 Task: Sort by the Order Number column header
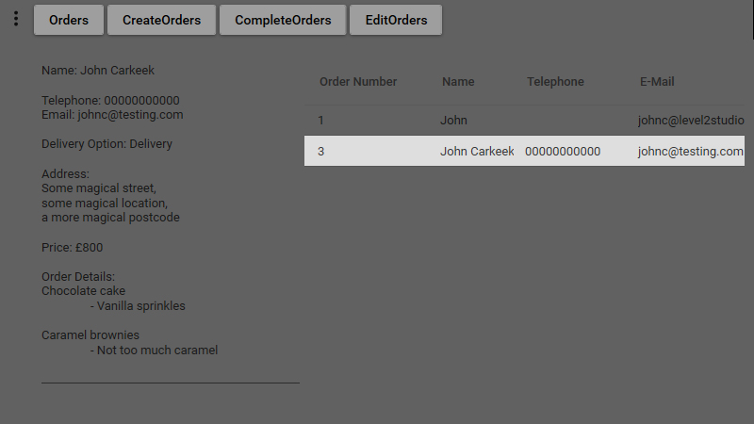click(x=358, y=82)
